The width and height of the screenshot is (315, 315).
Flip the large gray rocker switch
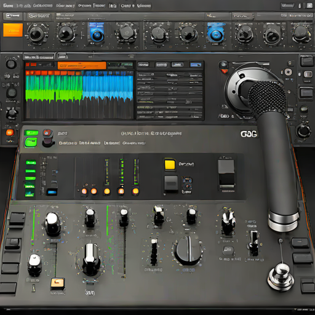226,173
